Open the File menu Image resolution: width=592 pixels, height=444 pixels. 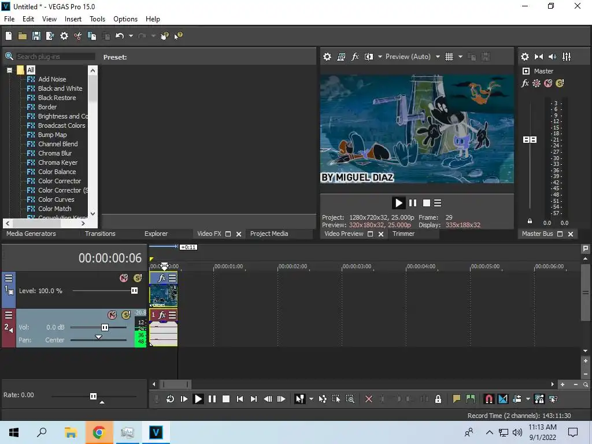(9, 19)
